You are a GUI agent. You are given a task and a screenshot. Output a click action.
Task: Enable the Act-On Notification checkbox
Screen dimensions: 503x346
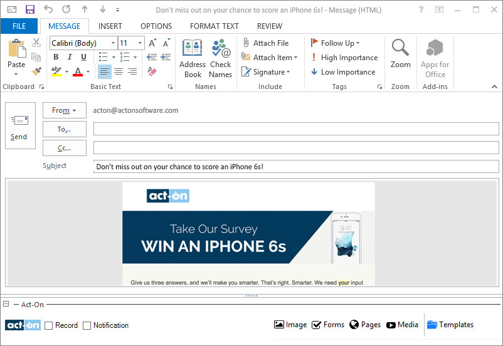click(87, 325)
